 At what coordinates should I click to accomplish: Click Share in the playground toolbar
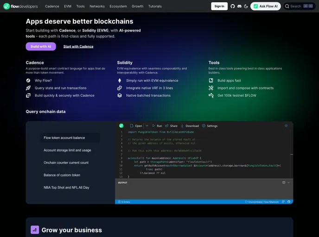171,126
